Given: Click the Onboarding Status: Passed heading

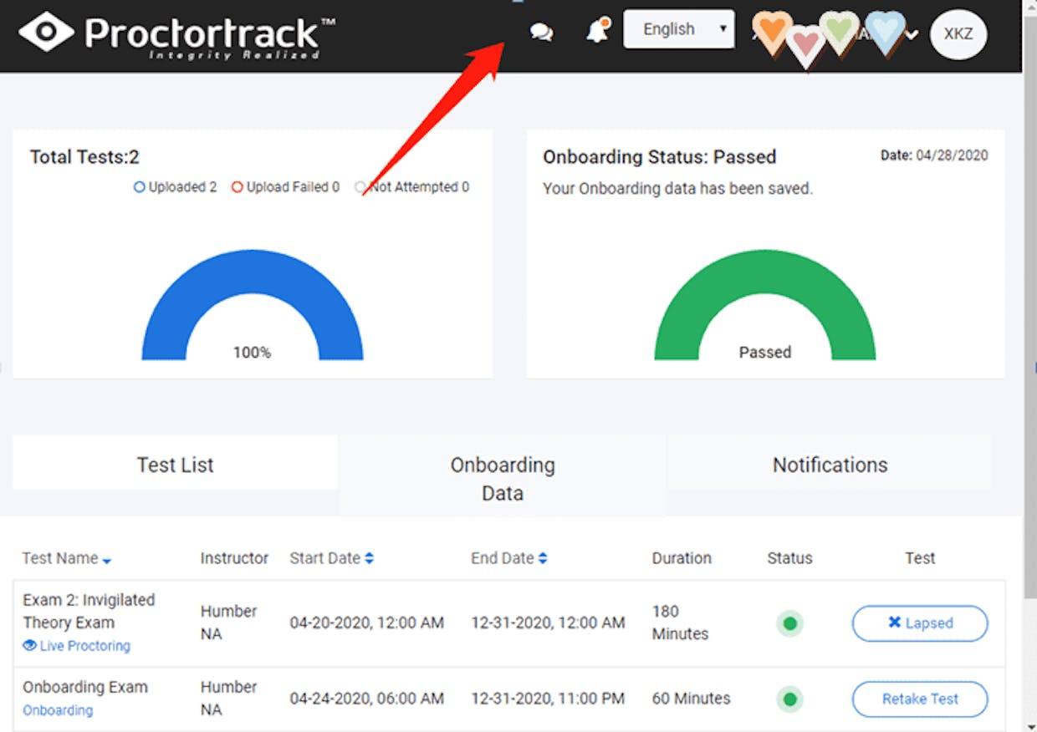Looking at the screenshot, I should pos(660,157).
